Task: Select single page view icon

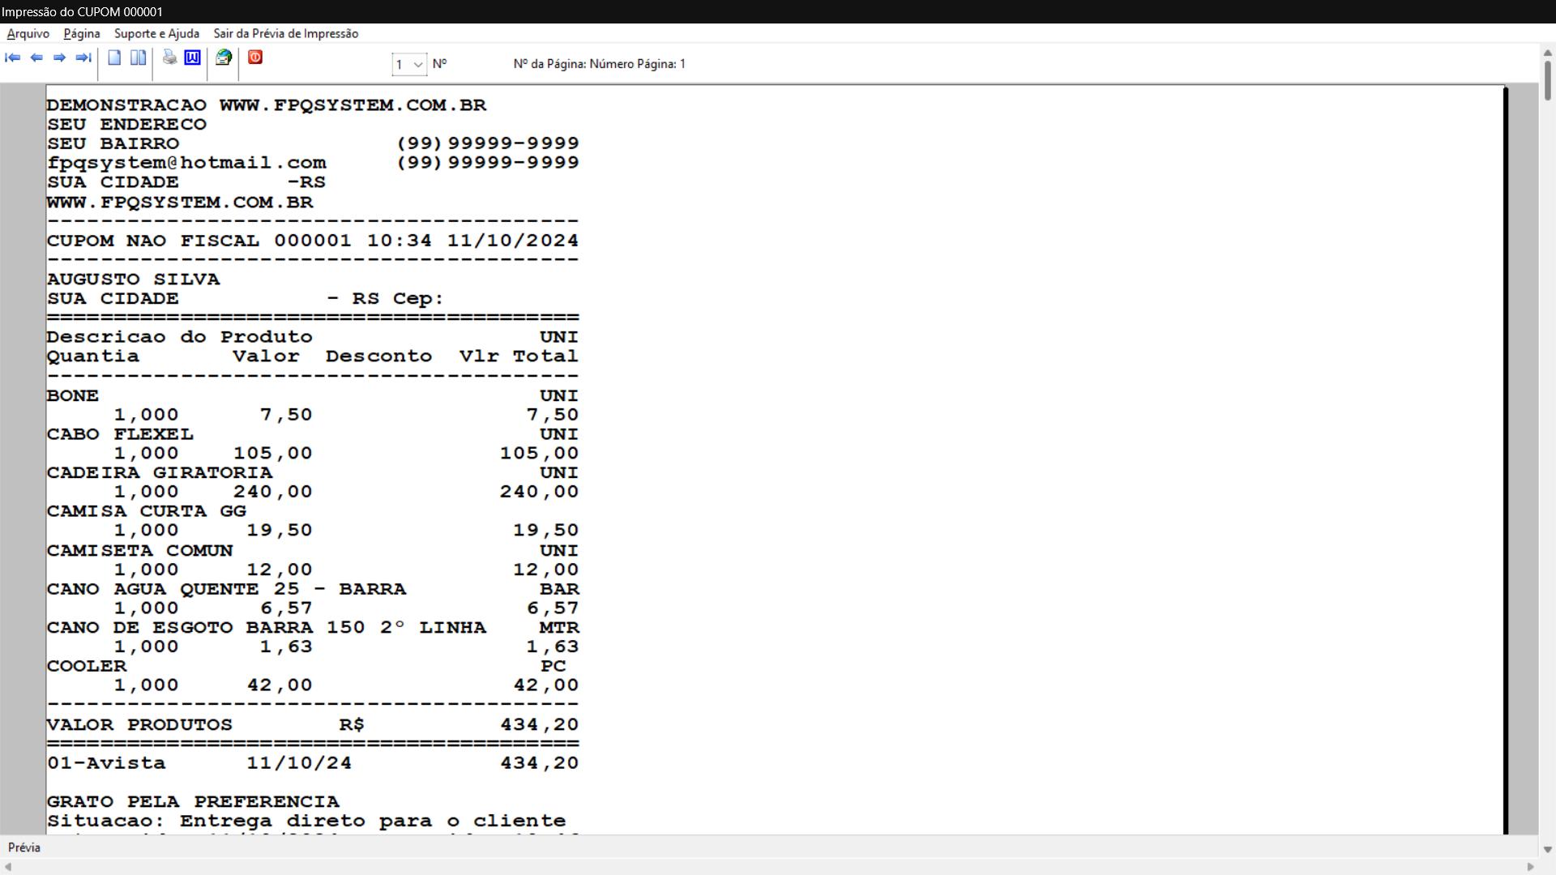Action: [115, 58]
